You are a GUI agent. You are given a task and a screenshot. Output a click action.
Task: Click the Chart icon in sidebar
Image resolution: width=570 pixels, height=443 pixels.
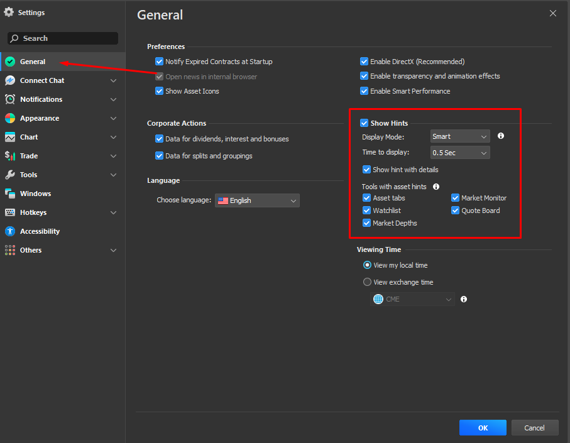tap(10, 137)
